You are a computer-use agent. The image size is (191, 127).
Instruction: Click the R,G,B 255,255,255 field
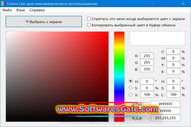[166, 118]
